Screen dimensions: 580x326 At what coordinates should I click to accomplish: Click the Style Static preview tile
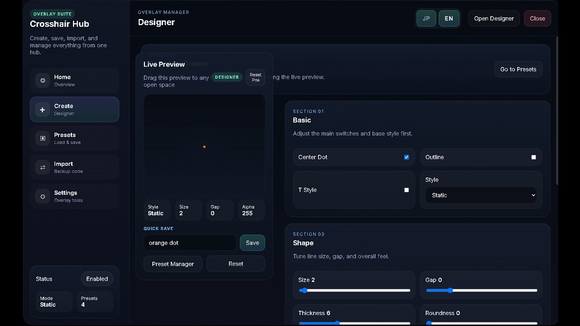coord(157,210)
